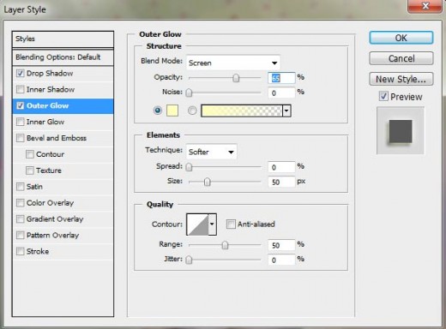Screen dimensions: 446x329
Task: Click the New Style... button
Action: 401,79
